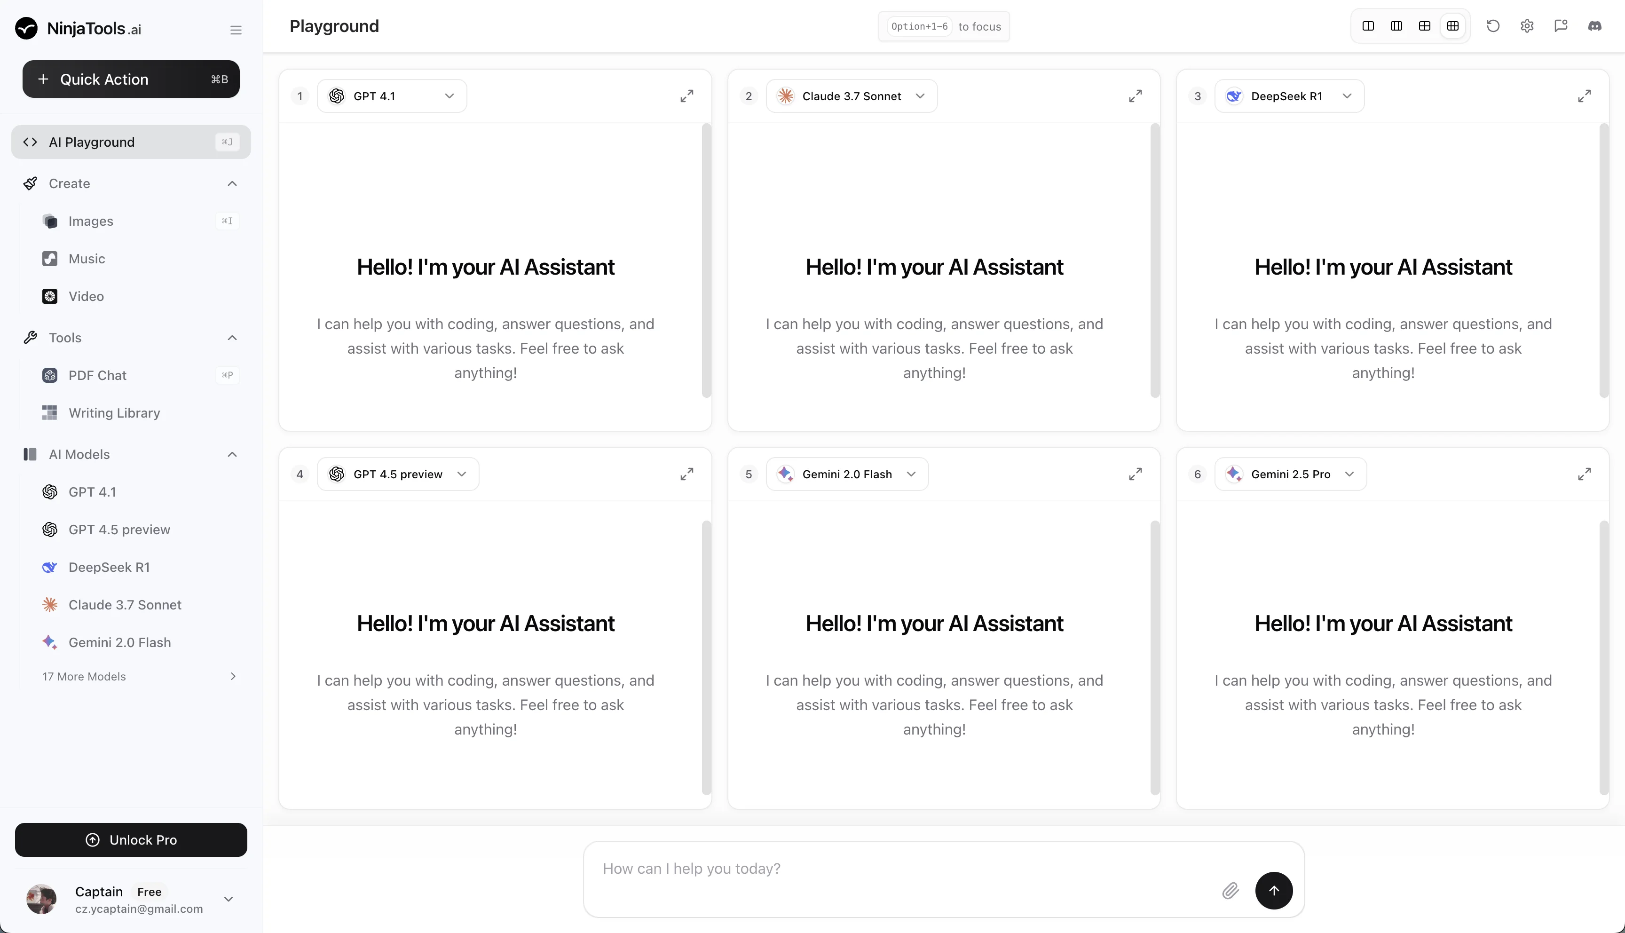The height and width of the screenshot is (933, 1625).
Task: Open the Gemini 2.5 Pro model dropdown
Action: (1290, 474)
